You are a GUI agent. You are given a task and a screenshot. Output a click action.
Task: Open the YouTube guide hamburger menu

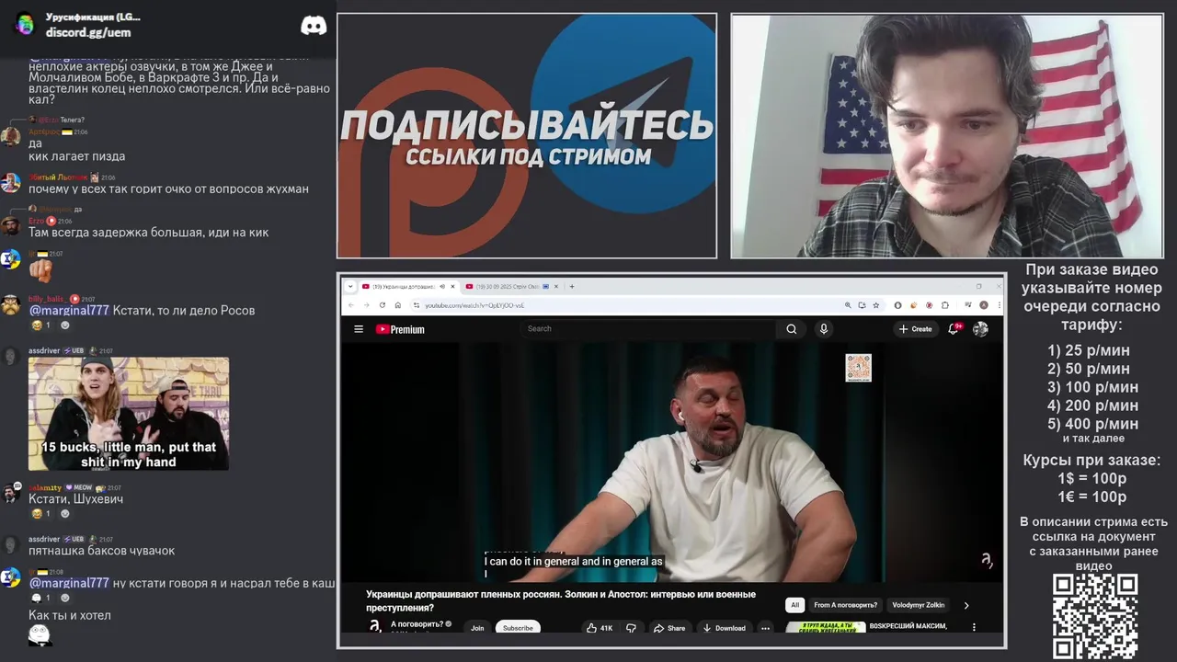pos(358,329)
